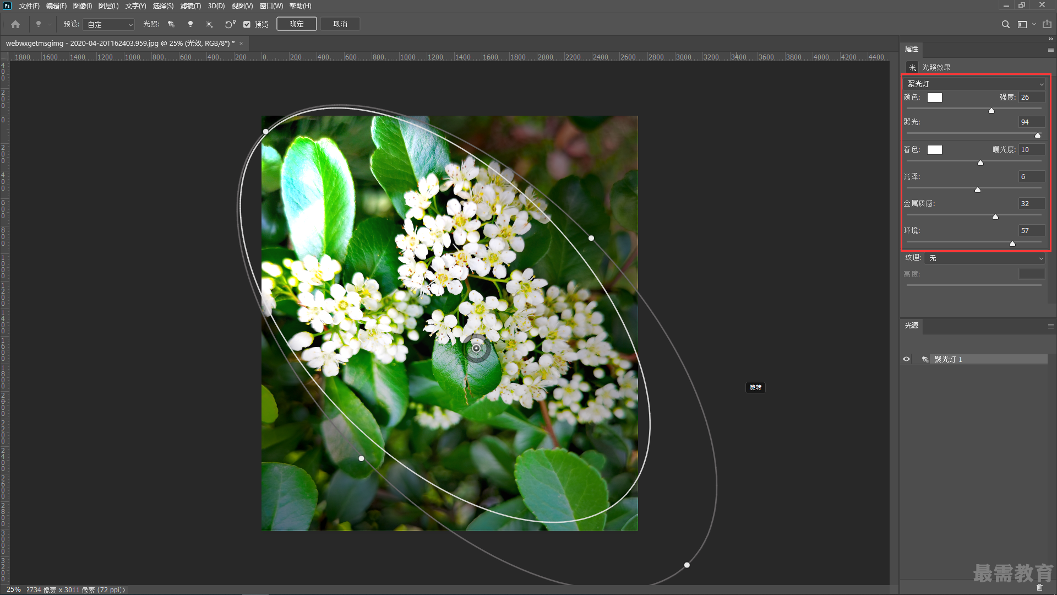Open the 滤镜(T) menu
This screenshot has height=595, width=1057.
point(190,6)
